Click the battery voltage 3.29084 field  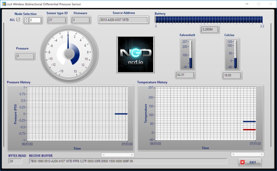[210, 29]
